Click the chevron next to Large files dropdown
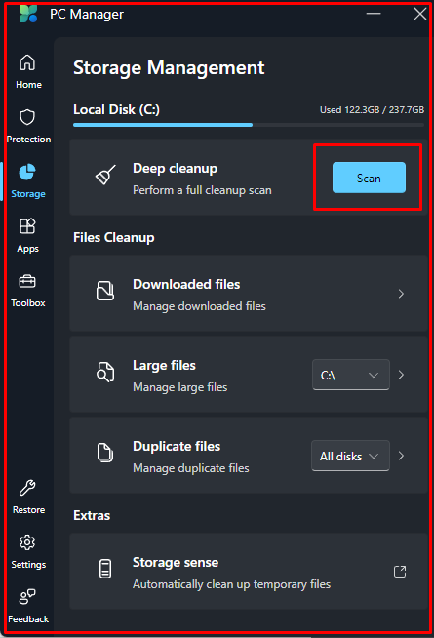Viewport: 434px width, 638px height. coord(401,375)
